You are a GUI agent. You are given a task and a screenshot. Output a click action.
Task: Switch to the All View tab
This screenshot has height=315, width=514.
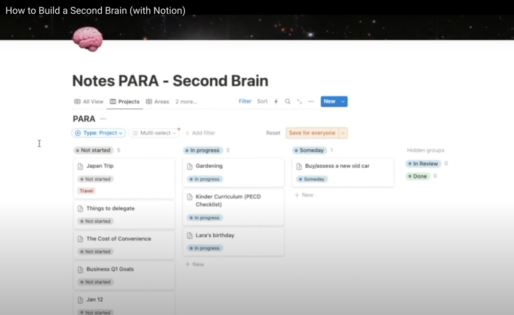(x=89, y=102)
